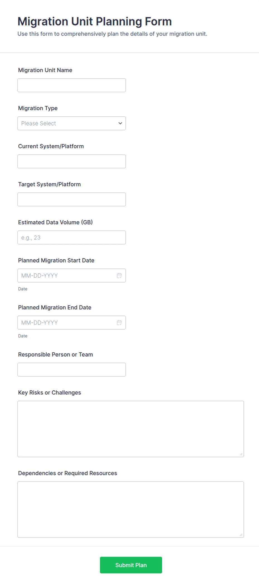Grab the Key Risks textarea resize handle
Image resolution: width=259 pixels, height=587 pixels.
241,454
